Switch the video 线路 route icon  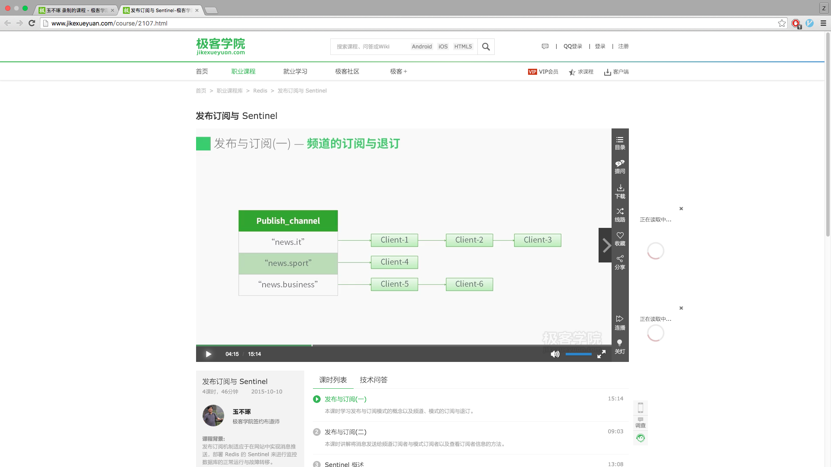[620, 214]
